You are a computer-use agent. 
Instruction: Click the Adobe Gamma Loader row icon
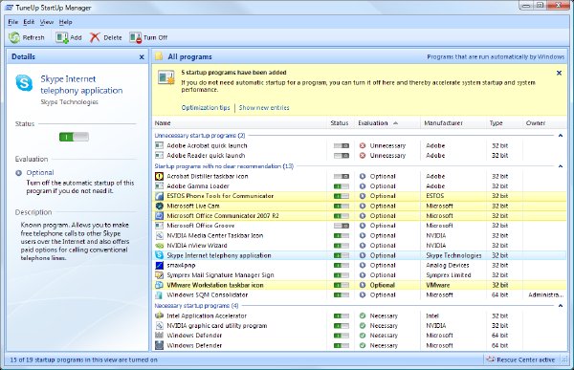159,185
